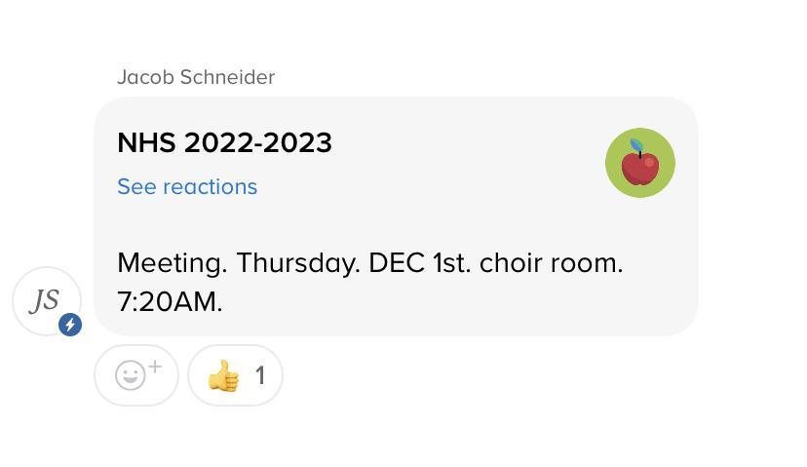Open the add reaction smiley picker
Viewport: 807px width, 467px height.
pyautogui.click(x=132, y=375)
